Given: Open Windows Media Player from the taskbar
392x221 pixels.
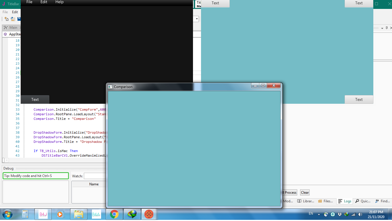Looking at the screenshot, I should 61,214.
